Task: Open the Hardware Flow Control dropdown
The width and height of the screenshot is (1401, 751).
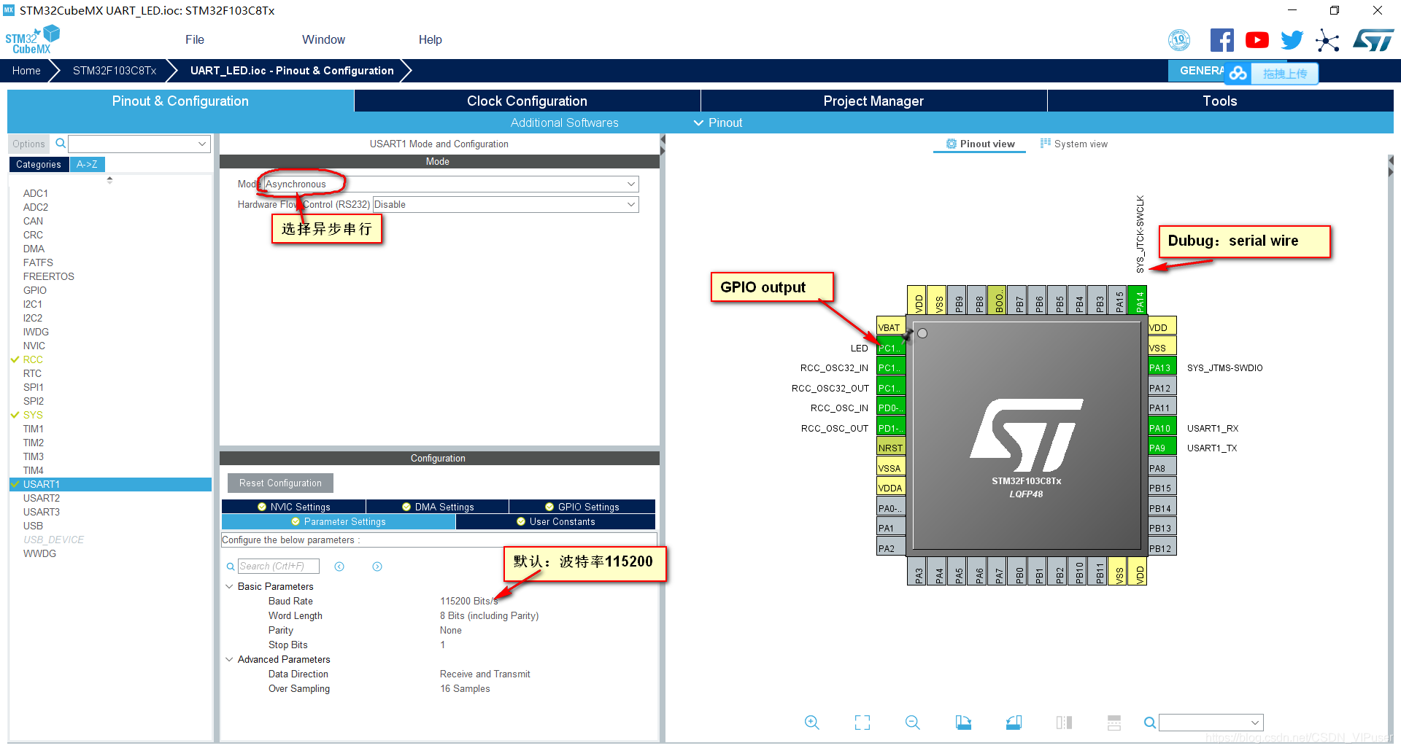Action: pos(505,205)
